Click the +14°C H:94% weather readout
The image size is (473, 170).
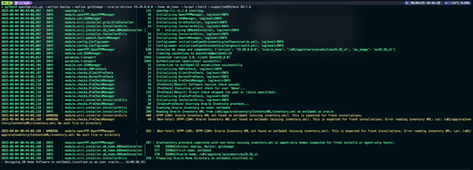(460, 3)
